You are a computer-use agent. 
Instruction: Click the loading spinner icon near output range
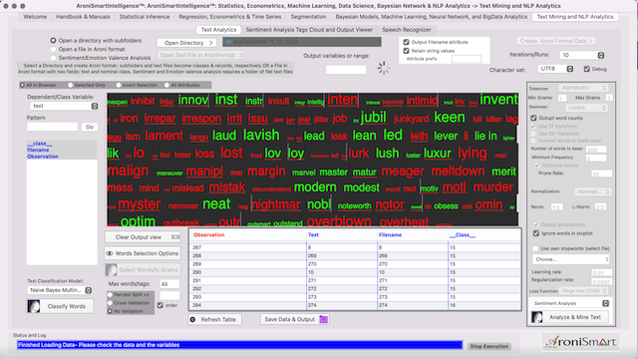tap(383, 68)
